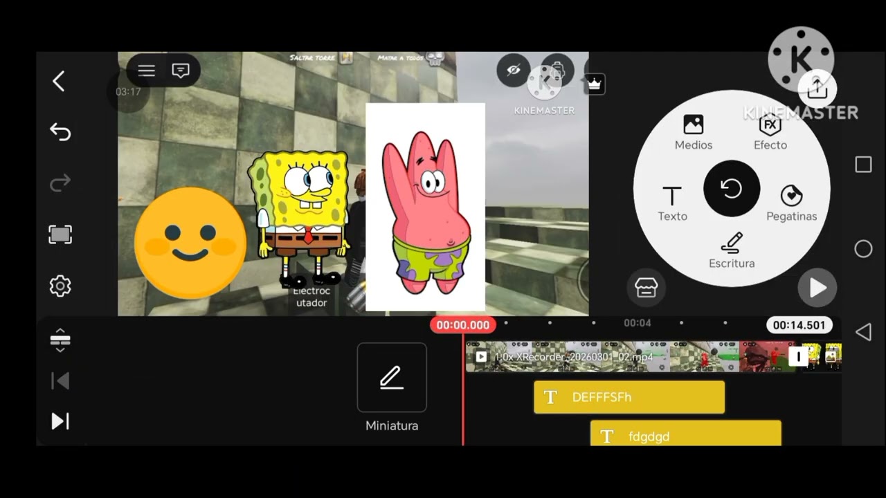Add a Texto layer
Screen dimensions: 886x498
pyautogui.click(x=672, y=204)
